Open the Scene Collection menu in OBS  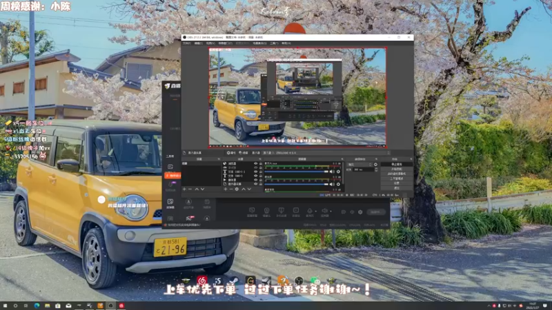click(260, 43)
